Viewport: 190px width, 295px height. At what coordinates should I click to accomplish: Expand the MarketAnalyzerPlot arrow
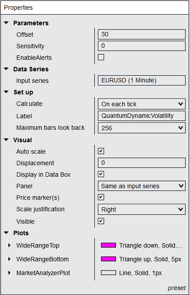pyautogui.click(x=9, y=273)
